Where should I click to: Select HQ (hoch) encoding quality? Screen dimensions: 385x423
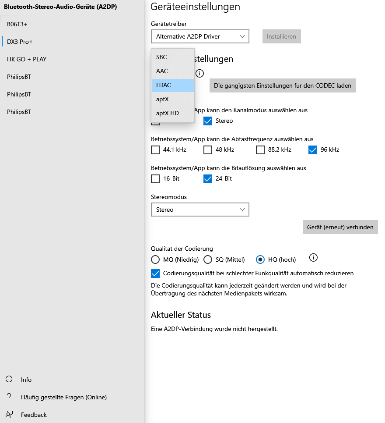[x=260, y=259]
